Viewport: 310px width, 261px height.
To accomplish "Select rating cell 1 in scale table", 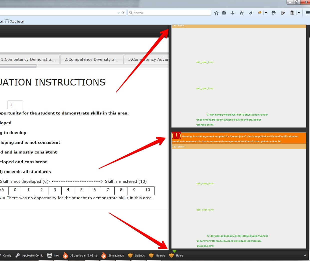I will 28,190.
